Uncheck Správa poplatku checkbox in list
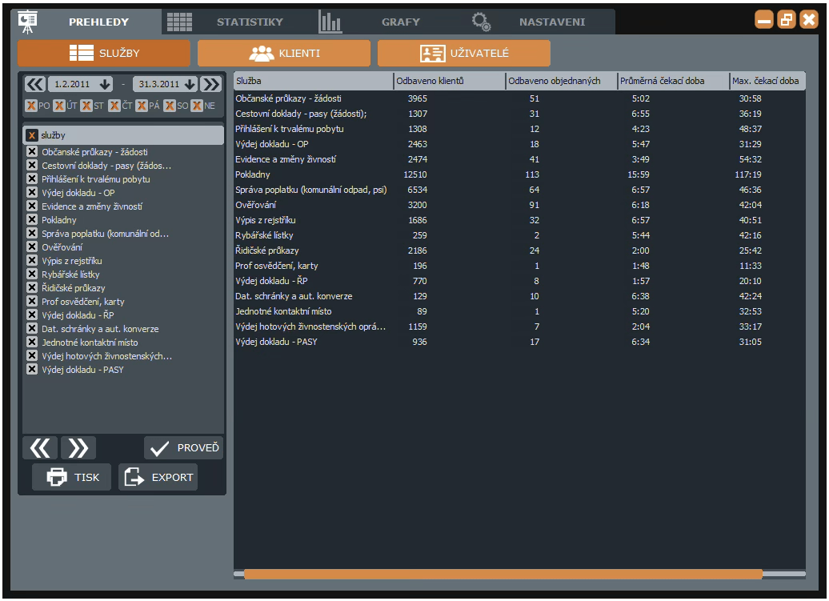Viewport: 829px width, 601px height. 32,233
